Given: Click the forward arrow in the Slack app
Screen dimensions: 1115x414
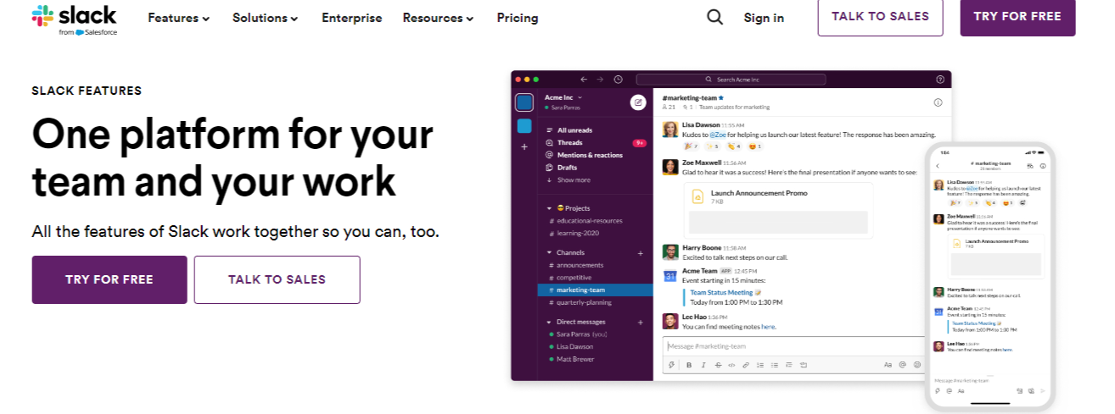Looking at the screenshot, I should tap(601, 80).
